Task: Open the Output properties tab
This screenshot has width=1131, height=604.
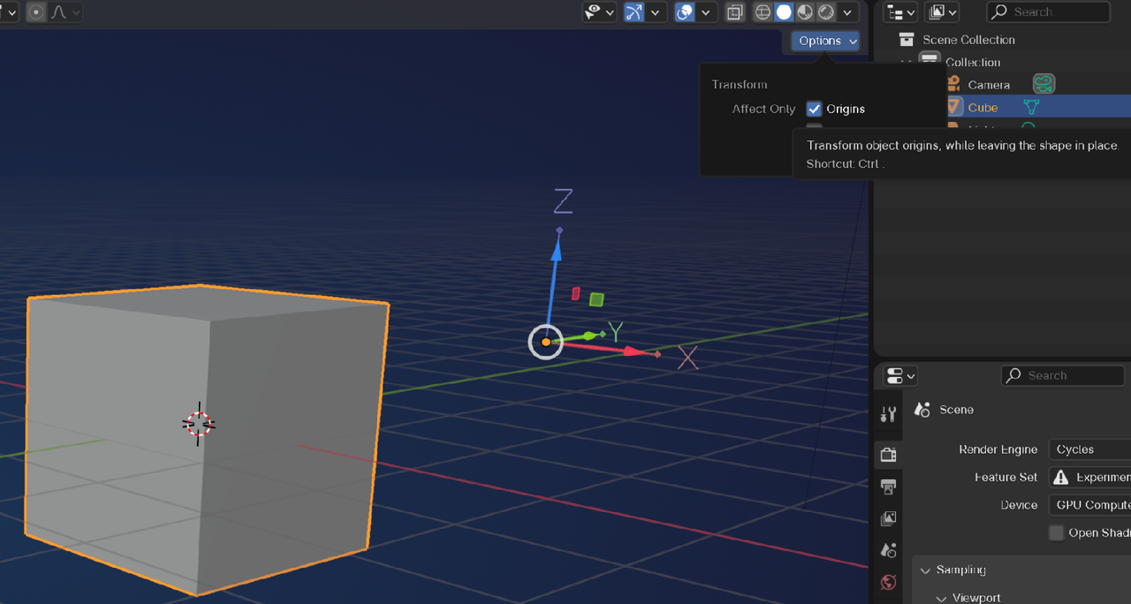Action: pos(889,487)
